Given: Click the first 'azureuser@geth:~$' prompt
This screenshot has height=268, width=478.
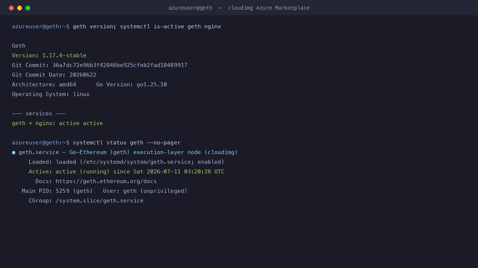Looking at the screenshot, I should click(x=41, y=26).
